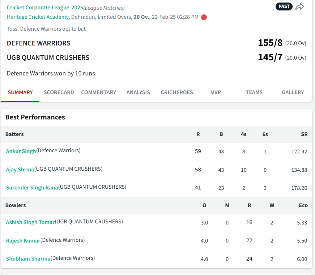Click the PAST status badge
The height and width of the screenshot is (275, 315).
[x=284, y=6]
